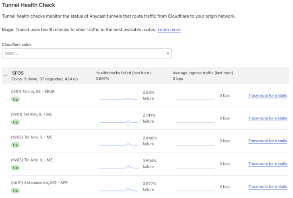Screen dimensions: 293x198
Task: Open the Cloudflare colos select dropdown
Action: [x=87, y=53]
